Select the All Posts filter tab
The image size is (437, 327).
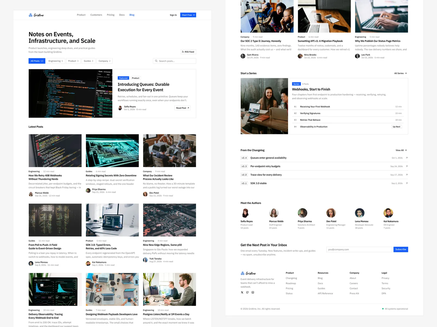pyautogui.click(x=37, y=61)
